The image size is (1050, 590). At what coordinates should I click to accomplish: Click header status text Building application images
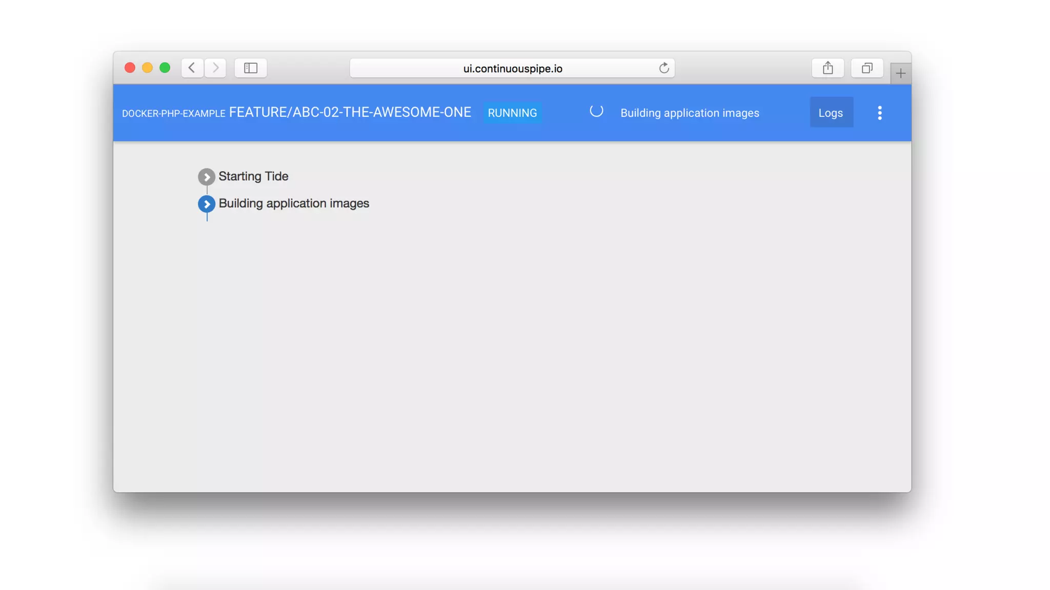[690, 113]
